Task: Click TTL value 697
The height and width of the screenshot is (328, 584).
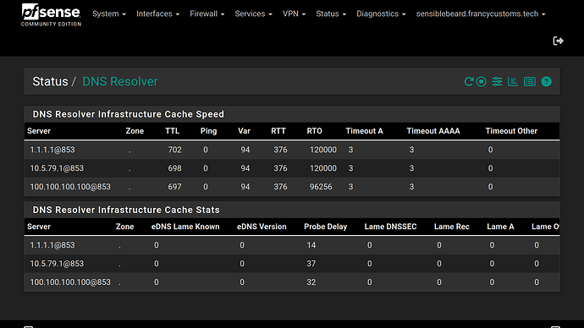Action: 174,187
